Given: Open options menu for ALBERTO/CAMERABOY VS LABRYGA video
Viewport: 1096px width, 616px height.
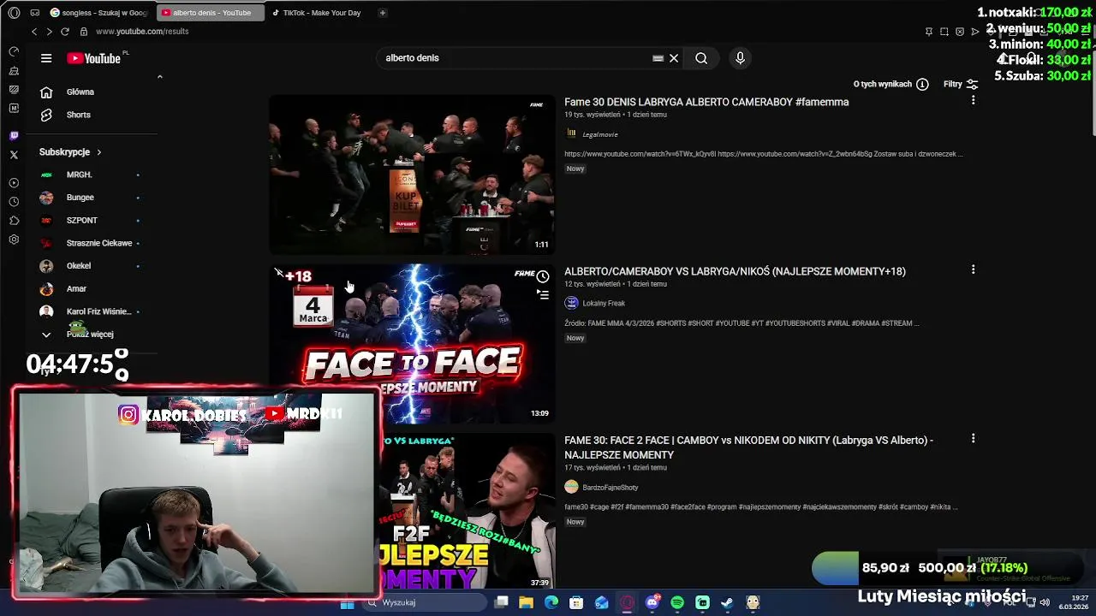Looking at the screenshot, I should click(973, 269).
